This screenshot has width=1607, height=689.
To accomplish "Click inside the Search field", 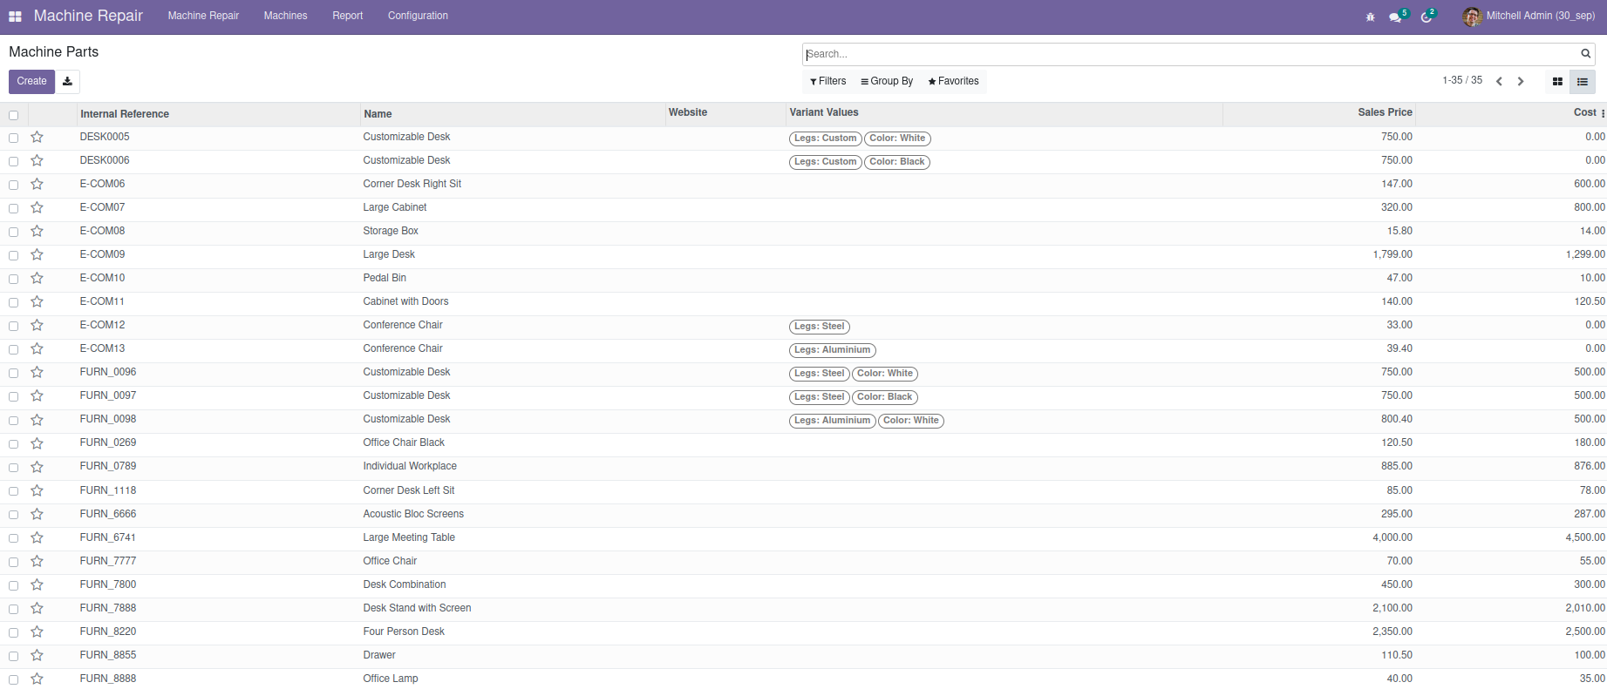I will [x=1190, y=54].
